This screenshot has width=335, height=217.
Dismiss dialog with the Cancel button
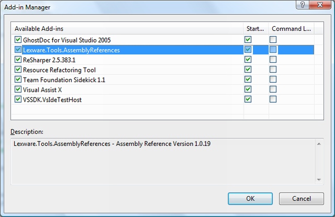(x=301, y=199)
